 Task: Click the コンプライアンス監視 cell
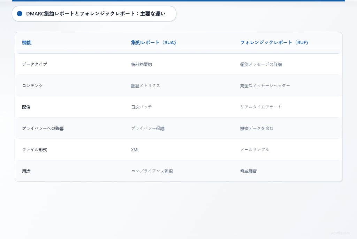tap(152, 171)
